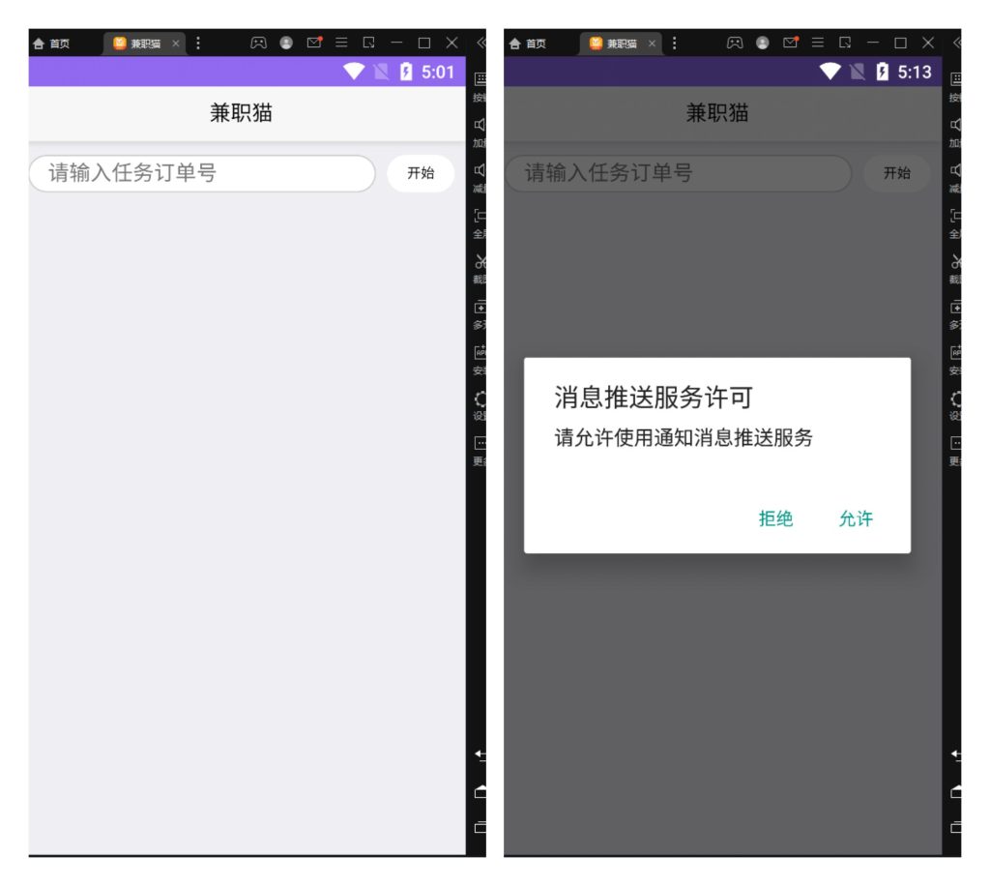Open the user avatar icon in 5:13 window

coord(762,43)
